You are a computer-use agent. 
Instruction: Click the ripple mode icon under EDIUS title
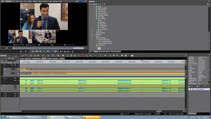point(6,59)
